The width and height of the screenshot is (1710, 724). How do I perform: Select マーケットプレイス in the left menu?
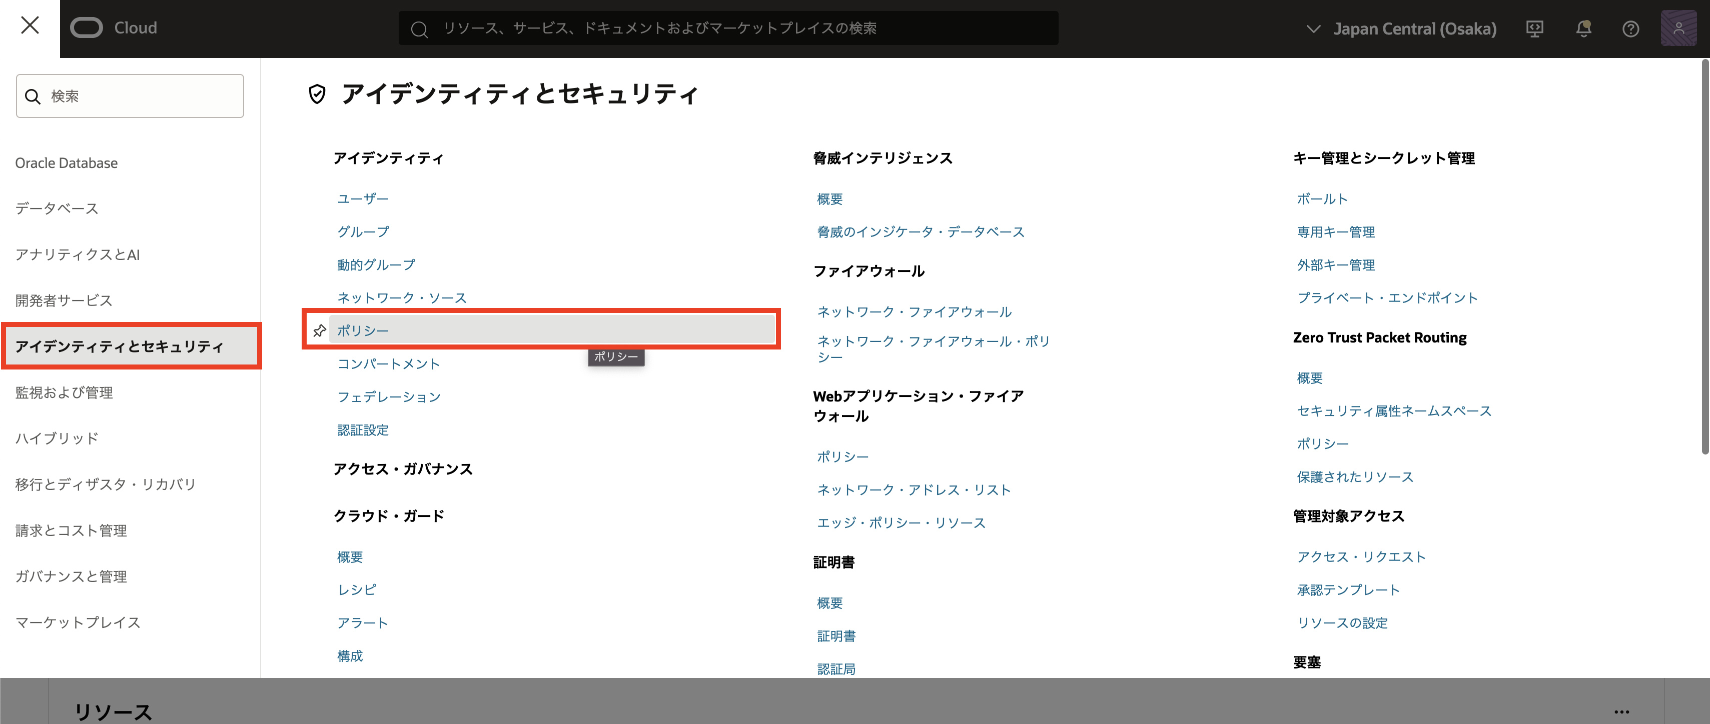click(78, 622)
